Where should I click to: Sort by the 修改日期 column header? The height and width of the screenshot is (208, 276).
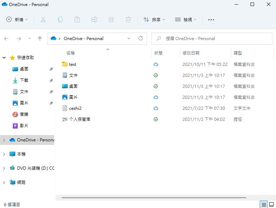point(191,53)
